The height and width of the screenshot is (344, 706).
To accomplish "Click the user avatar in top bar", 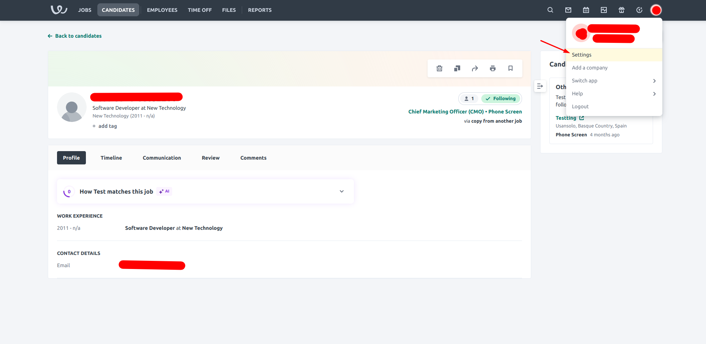I will (656, 10).
